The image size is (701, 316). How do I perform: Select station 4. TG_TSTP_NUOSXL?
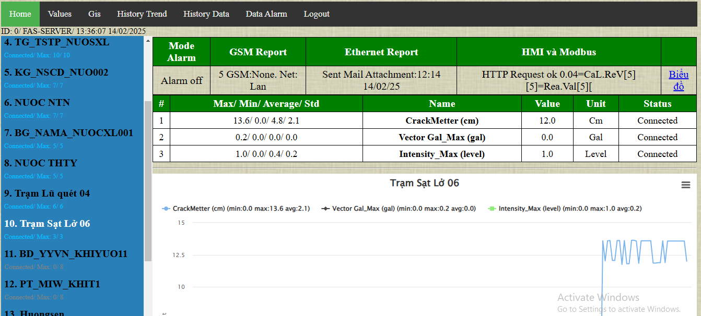click(57, 42)
